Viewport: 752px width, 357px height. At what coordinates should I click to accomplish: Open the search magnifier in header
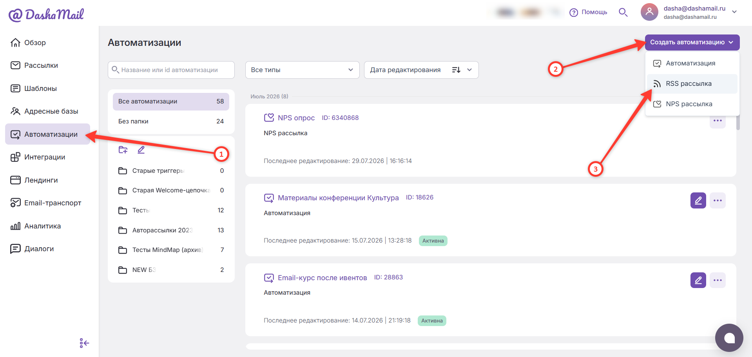tap(623, 13)
